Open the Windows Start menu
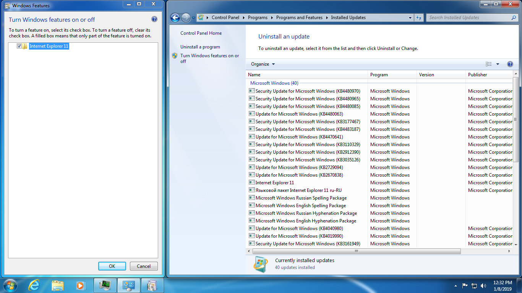The image size is (522, 293). coord(10,285)
